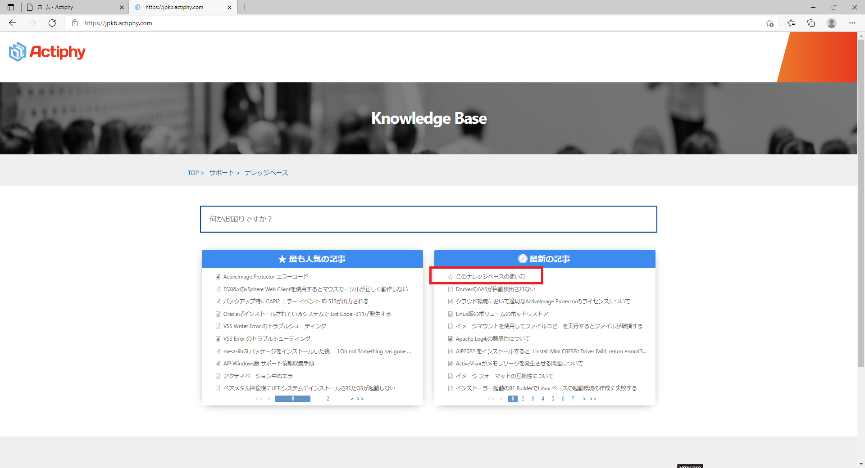Screen dimensions: 865x468
Task: Open the ナレッジベース breadcrumb link
Action: (266, 173)
